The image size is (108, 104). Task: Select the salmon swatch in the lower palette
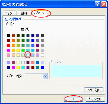[x=33, y=63]
